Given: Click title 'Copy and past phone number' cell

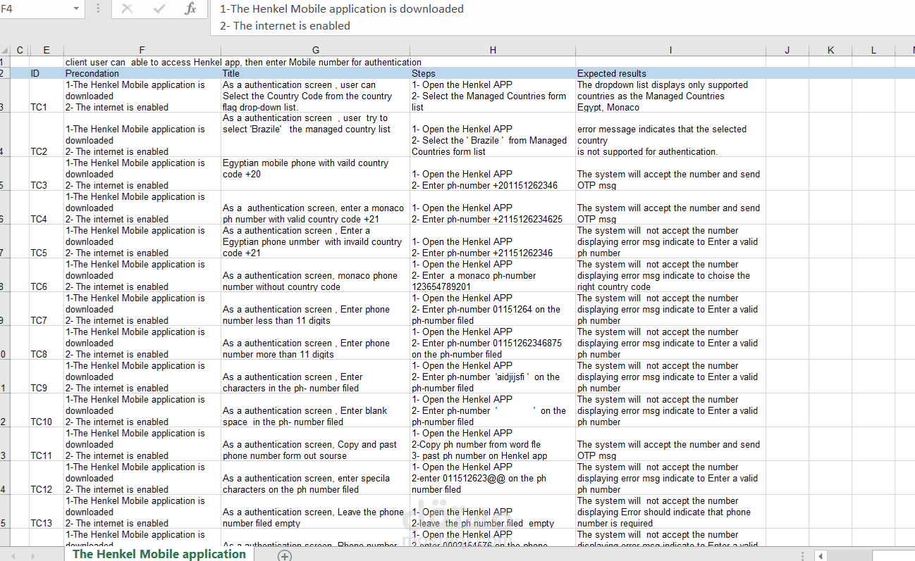Looking at the screenshot, I should (x=315, y=444).
